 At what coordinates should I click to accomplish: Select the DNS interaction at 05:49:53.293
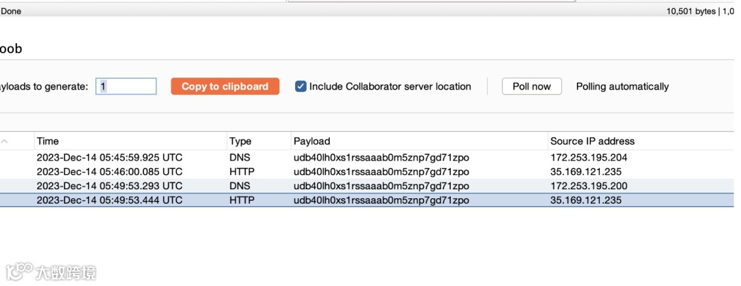pyautogui.click(x=110, y=186)
